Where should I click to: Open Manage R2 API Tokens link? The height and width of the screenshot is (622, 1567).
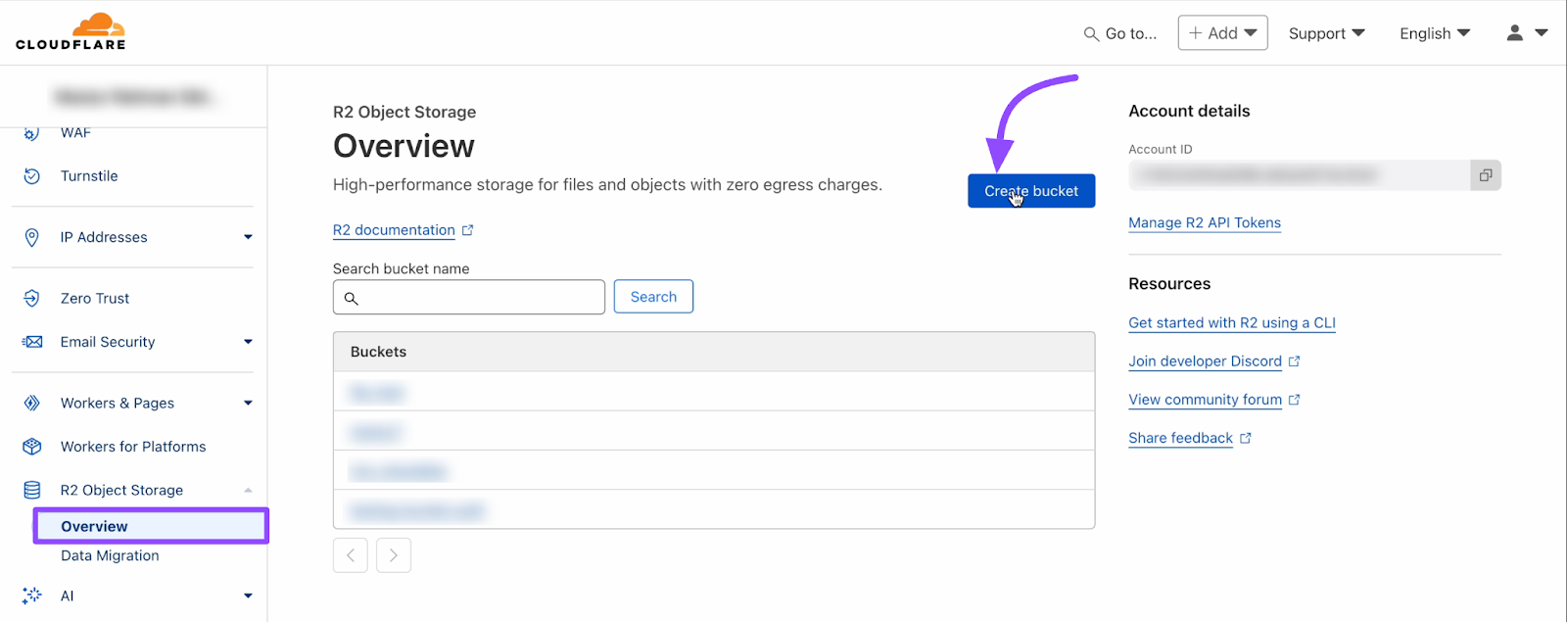pyautogui.click(x=1205, y=222)
